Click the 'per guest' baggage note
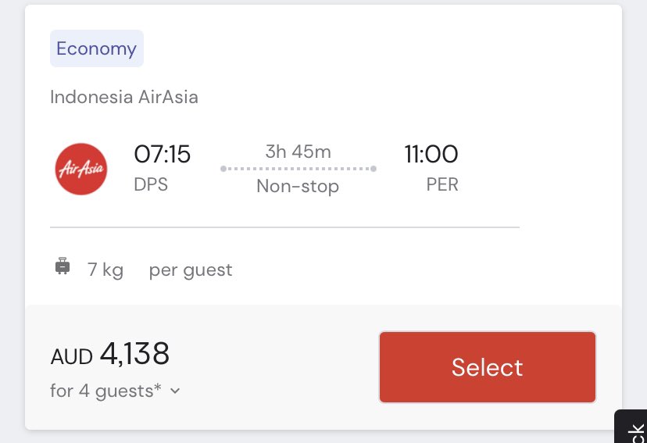647x443 pixels. point(191,270)
